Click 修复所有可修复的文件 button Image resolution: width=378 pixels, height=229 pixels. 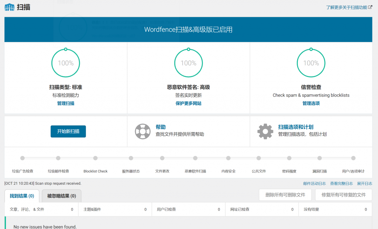(344, 195)
